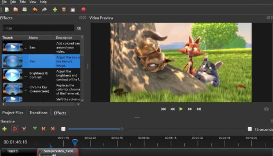Open the profile chooser icon in the toolbar
273x156 pixels.
coord(64,10)
